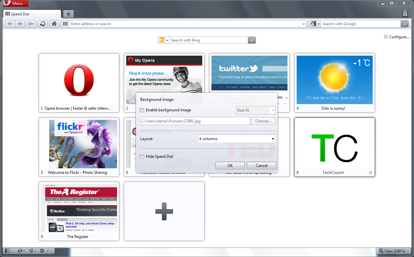
Task: Reload the page with the Reload button
Action: [x=43, y=24]
